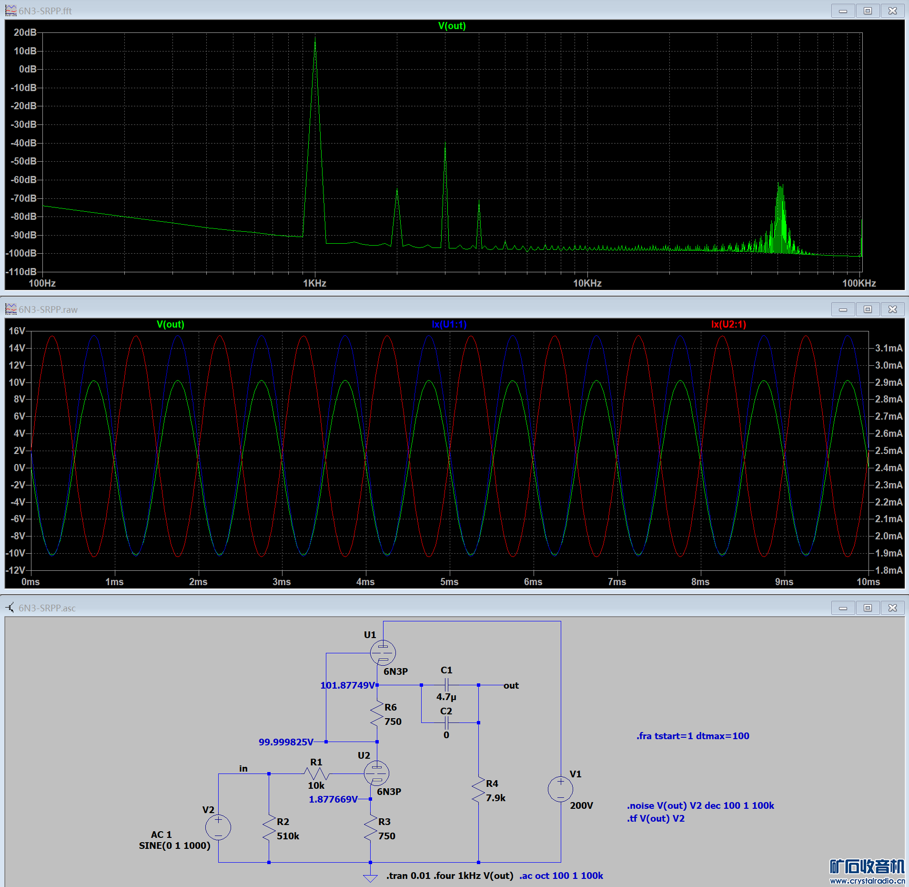This screenshot has width=909, height=887.
Task: Select resistor R2 510k symbol
Action: click(269, 828)
